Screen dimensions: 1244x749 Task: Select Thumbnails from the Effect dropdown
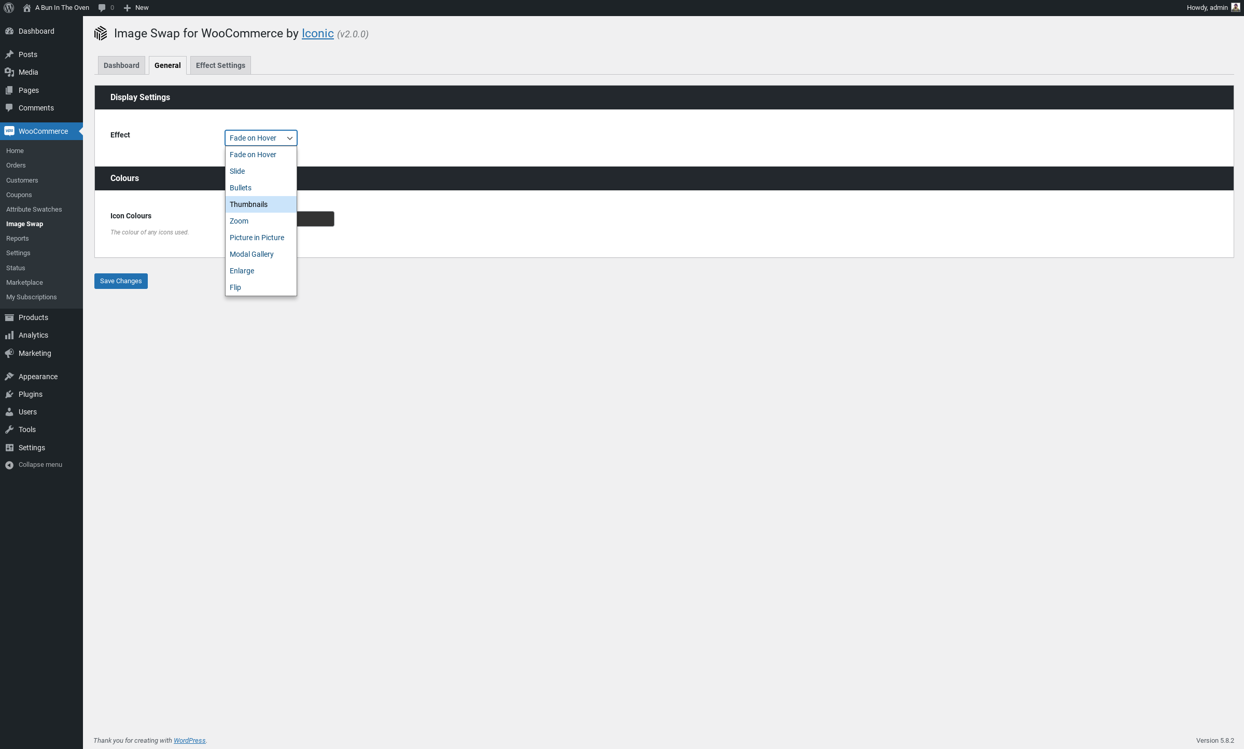[x=249, y=204]
